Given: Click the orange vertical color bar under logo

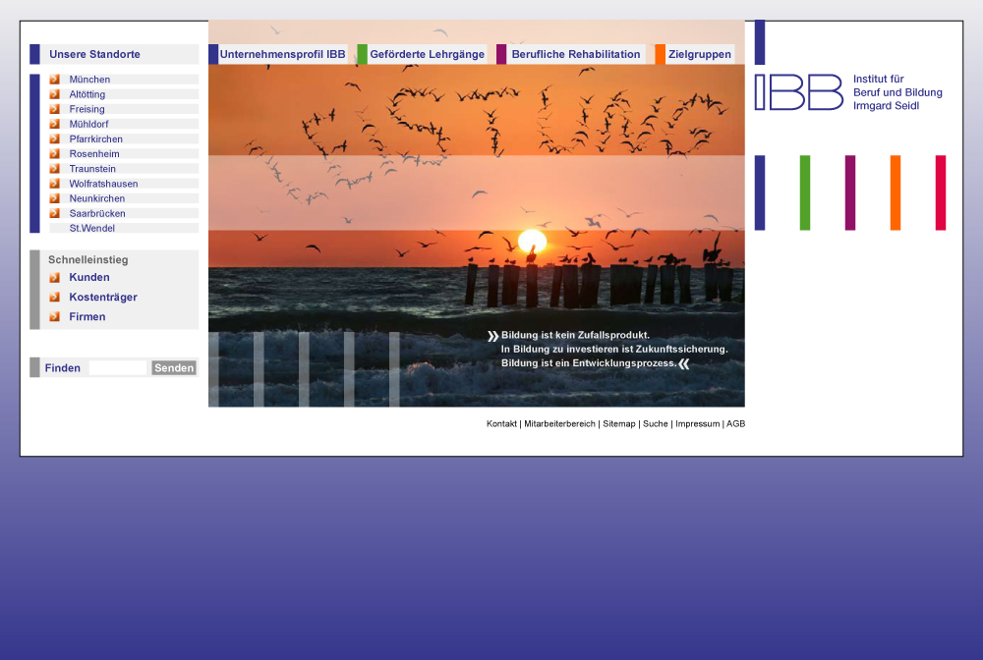Looking at the screenshot, I should (896, 192).
